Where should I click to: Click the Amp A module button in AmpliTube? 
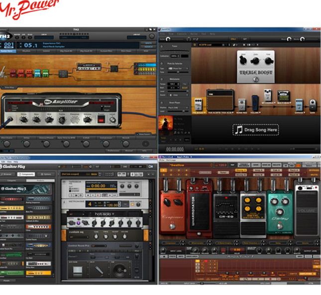259,170
